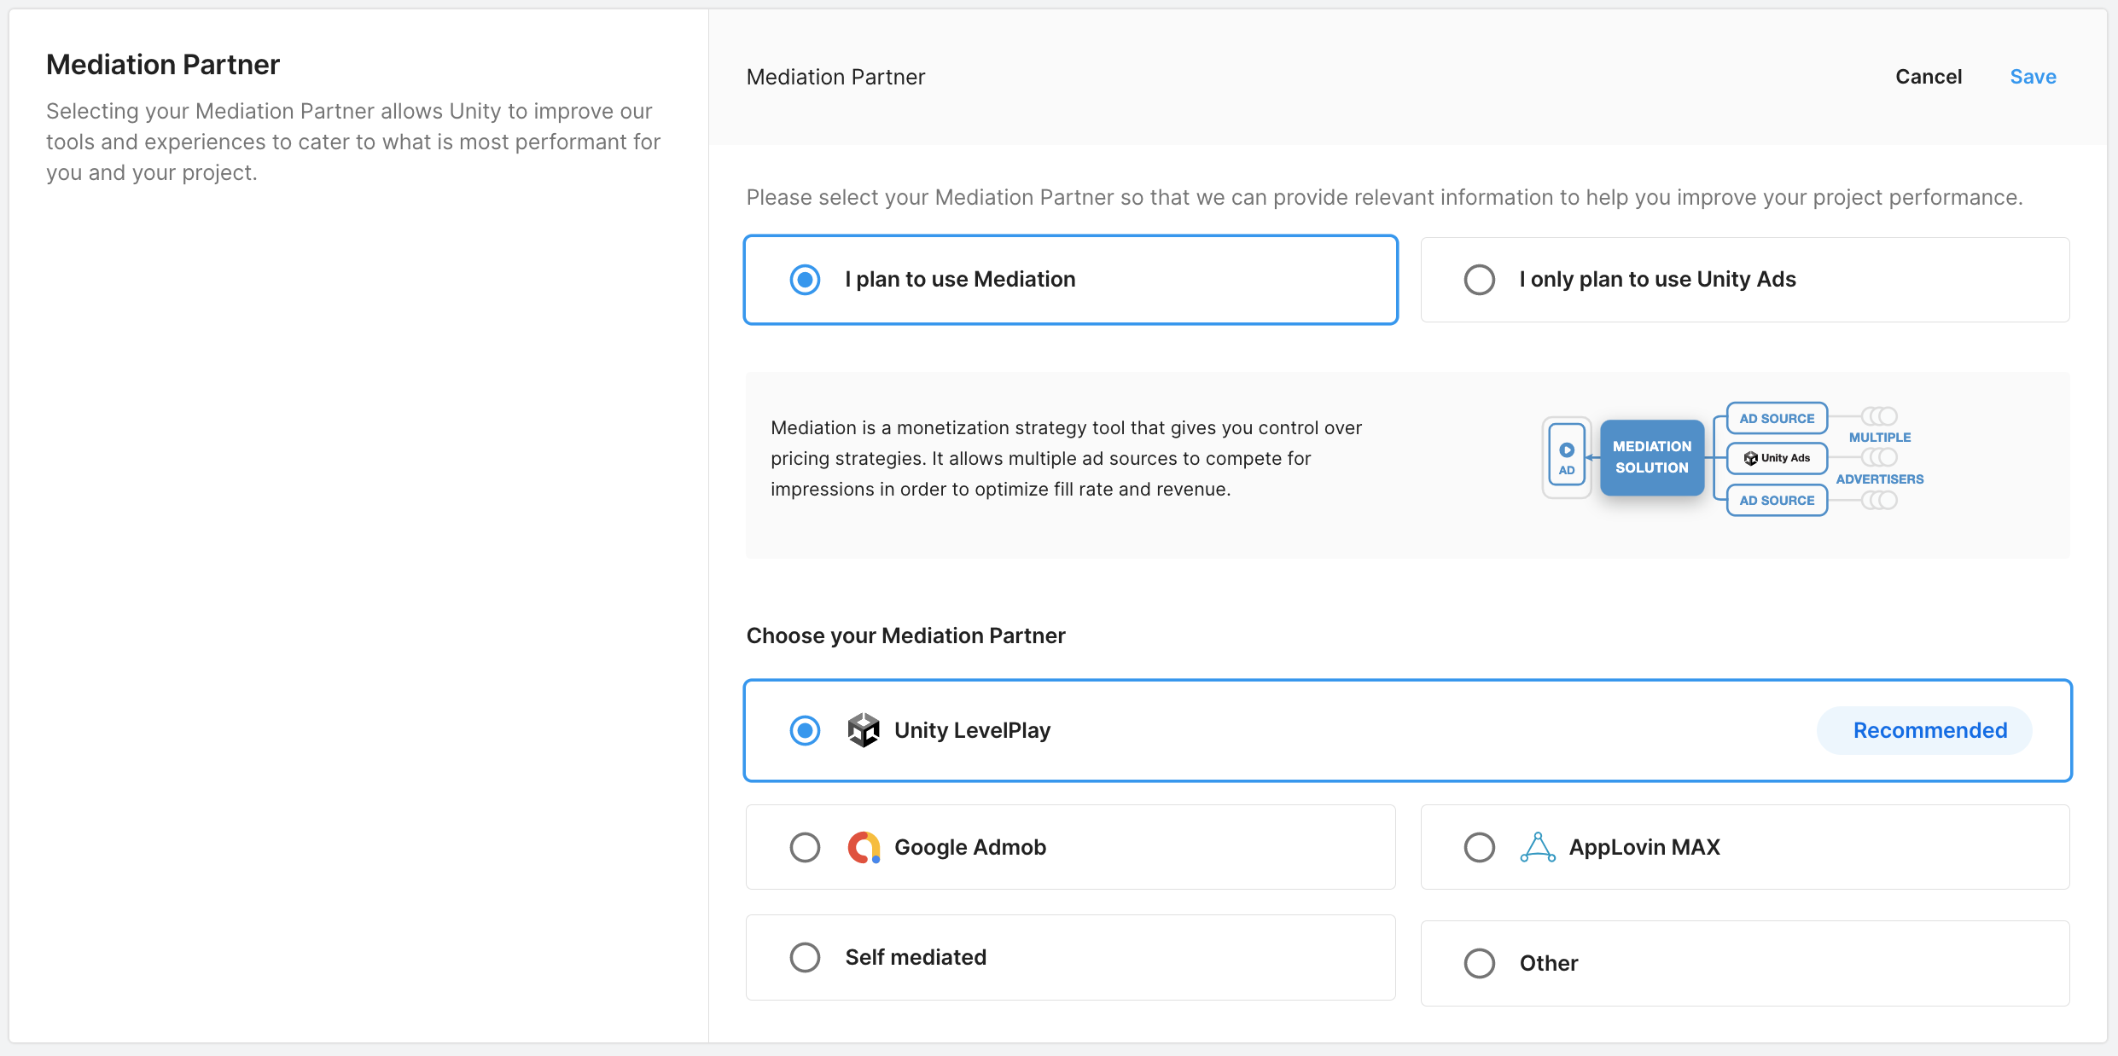This screenshot has width=2118, height=1056.
Task: Click the Mediation Solution box in diagram
Action: (x=1651, y=457)
